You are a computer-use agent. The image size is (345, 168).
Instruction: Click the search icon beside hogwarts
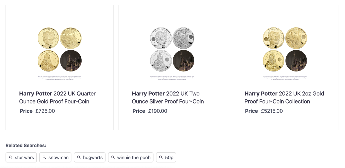click(79, 158)
